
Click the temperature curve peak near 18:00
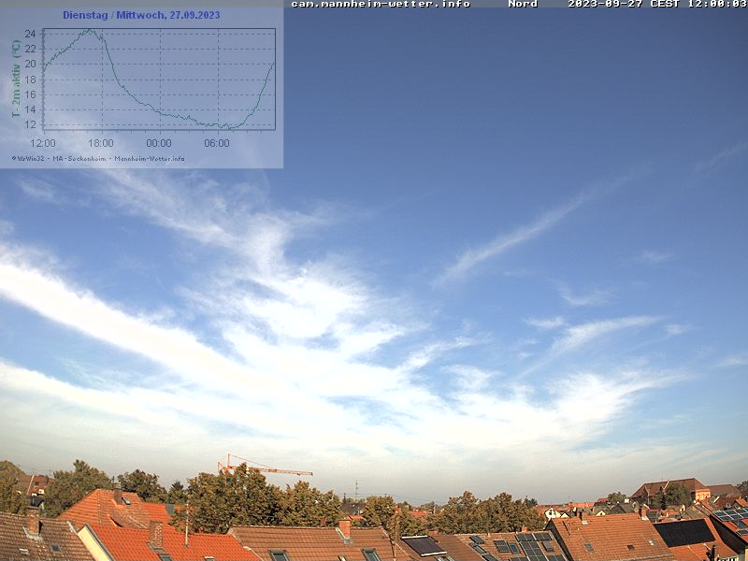(90, 30)
